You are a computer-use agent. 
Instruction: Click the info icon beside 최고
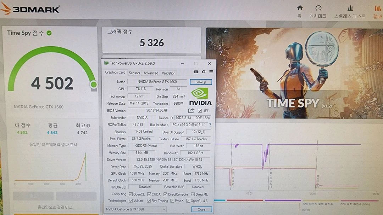point(88,126)
